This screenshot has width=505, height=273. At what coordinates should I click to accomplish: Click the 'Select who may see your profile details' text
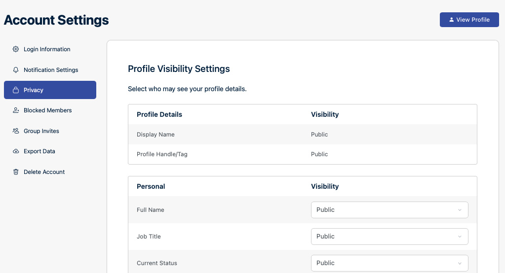187,89
